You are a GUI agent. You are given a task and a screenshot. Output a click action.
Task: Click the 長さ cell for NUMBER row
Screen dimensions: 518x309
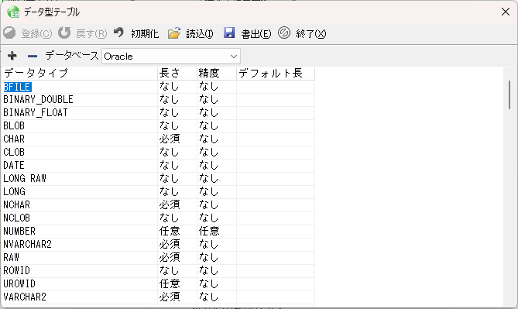tap(177, 232)
